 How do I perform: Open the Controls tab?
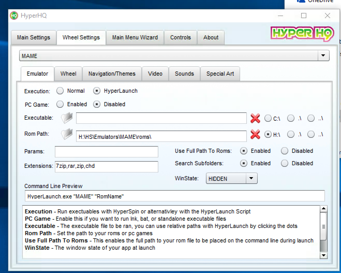(181, 38)
